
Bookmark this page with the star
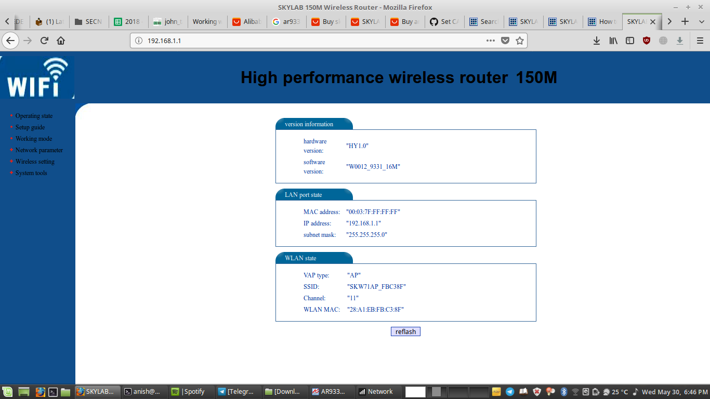click(x=519, y=41)
